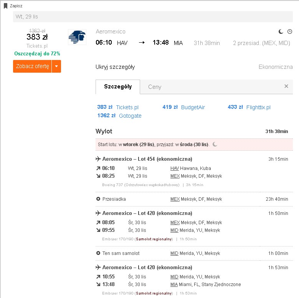Click the overnight flight moon icon at top
299x298 pixels.
tap(281, 32)
